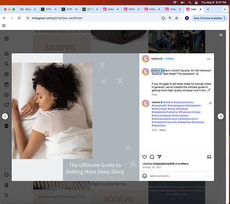
Task: Click saatva avatar in post header
Action: pyautogui.click(x=146, y=59)
